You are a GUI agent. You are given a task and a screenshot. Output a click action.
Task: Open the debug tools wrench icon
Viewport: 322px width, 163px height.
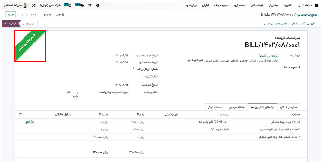pyautogui.click(x=34, y=5)
